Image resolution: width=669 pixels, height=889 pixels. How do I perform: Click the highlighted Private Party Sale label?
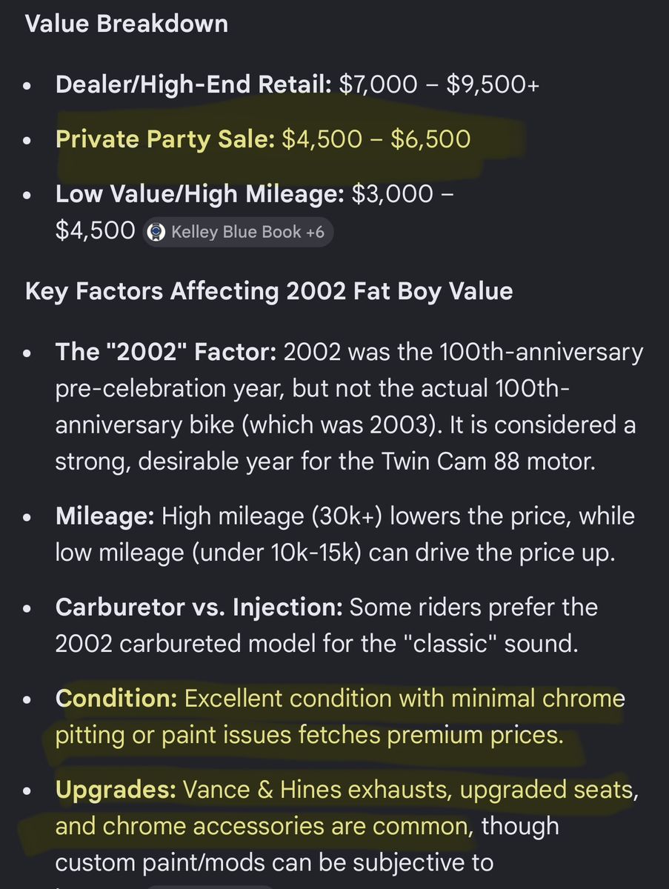[x=164, y=139]
